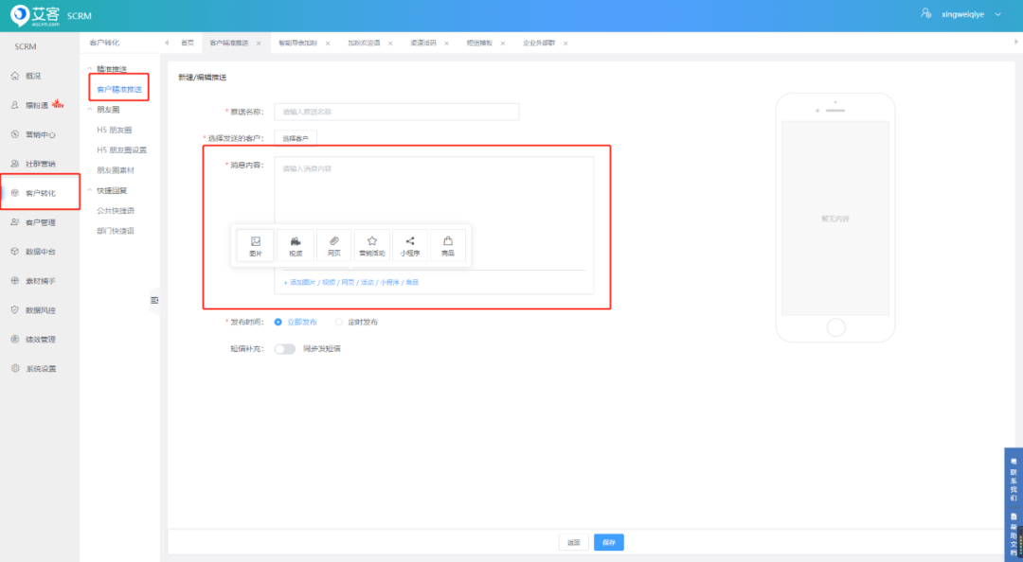This screenshot has height=562, width=1023.
Task: Select the 立即发布 publish now radio
Action: point(278,322)
